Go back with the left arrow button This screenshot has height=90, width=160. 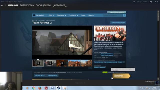[2, 5]
